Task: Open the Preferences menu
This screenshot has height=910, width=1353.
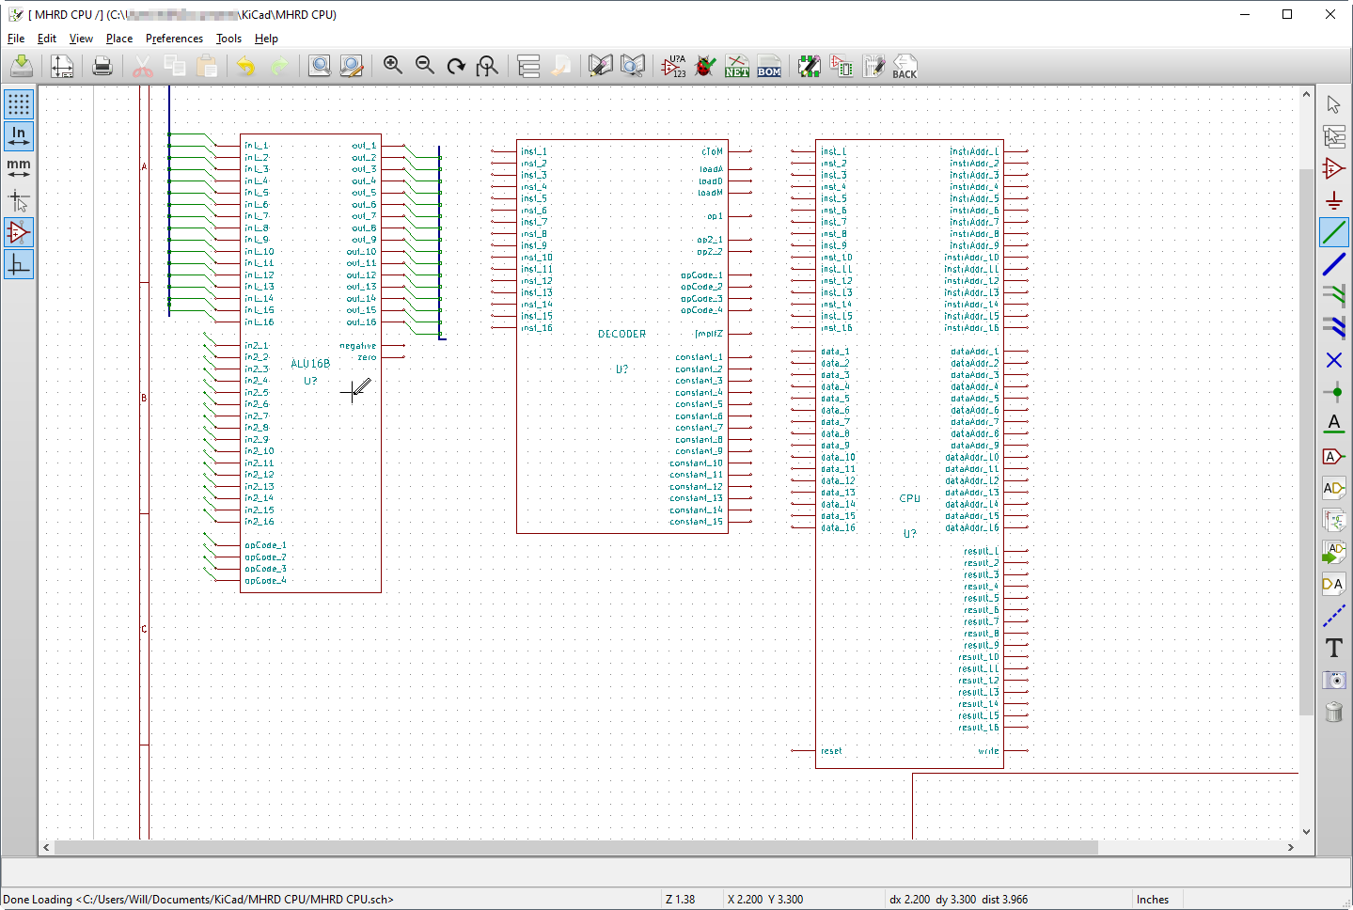Action: [174, 39]
